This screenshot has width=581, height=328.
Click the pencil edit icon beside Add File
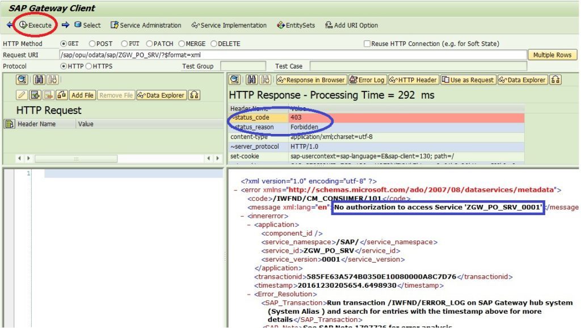tap(22, 95)
